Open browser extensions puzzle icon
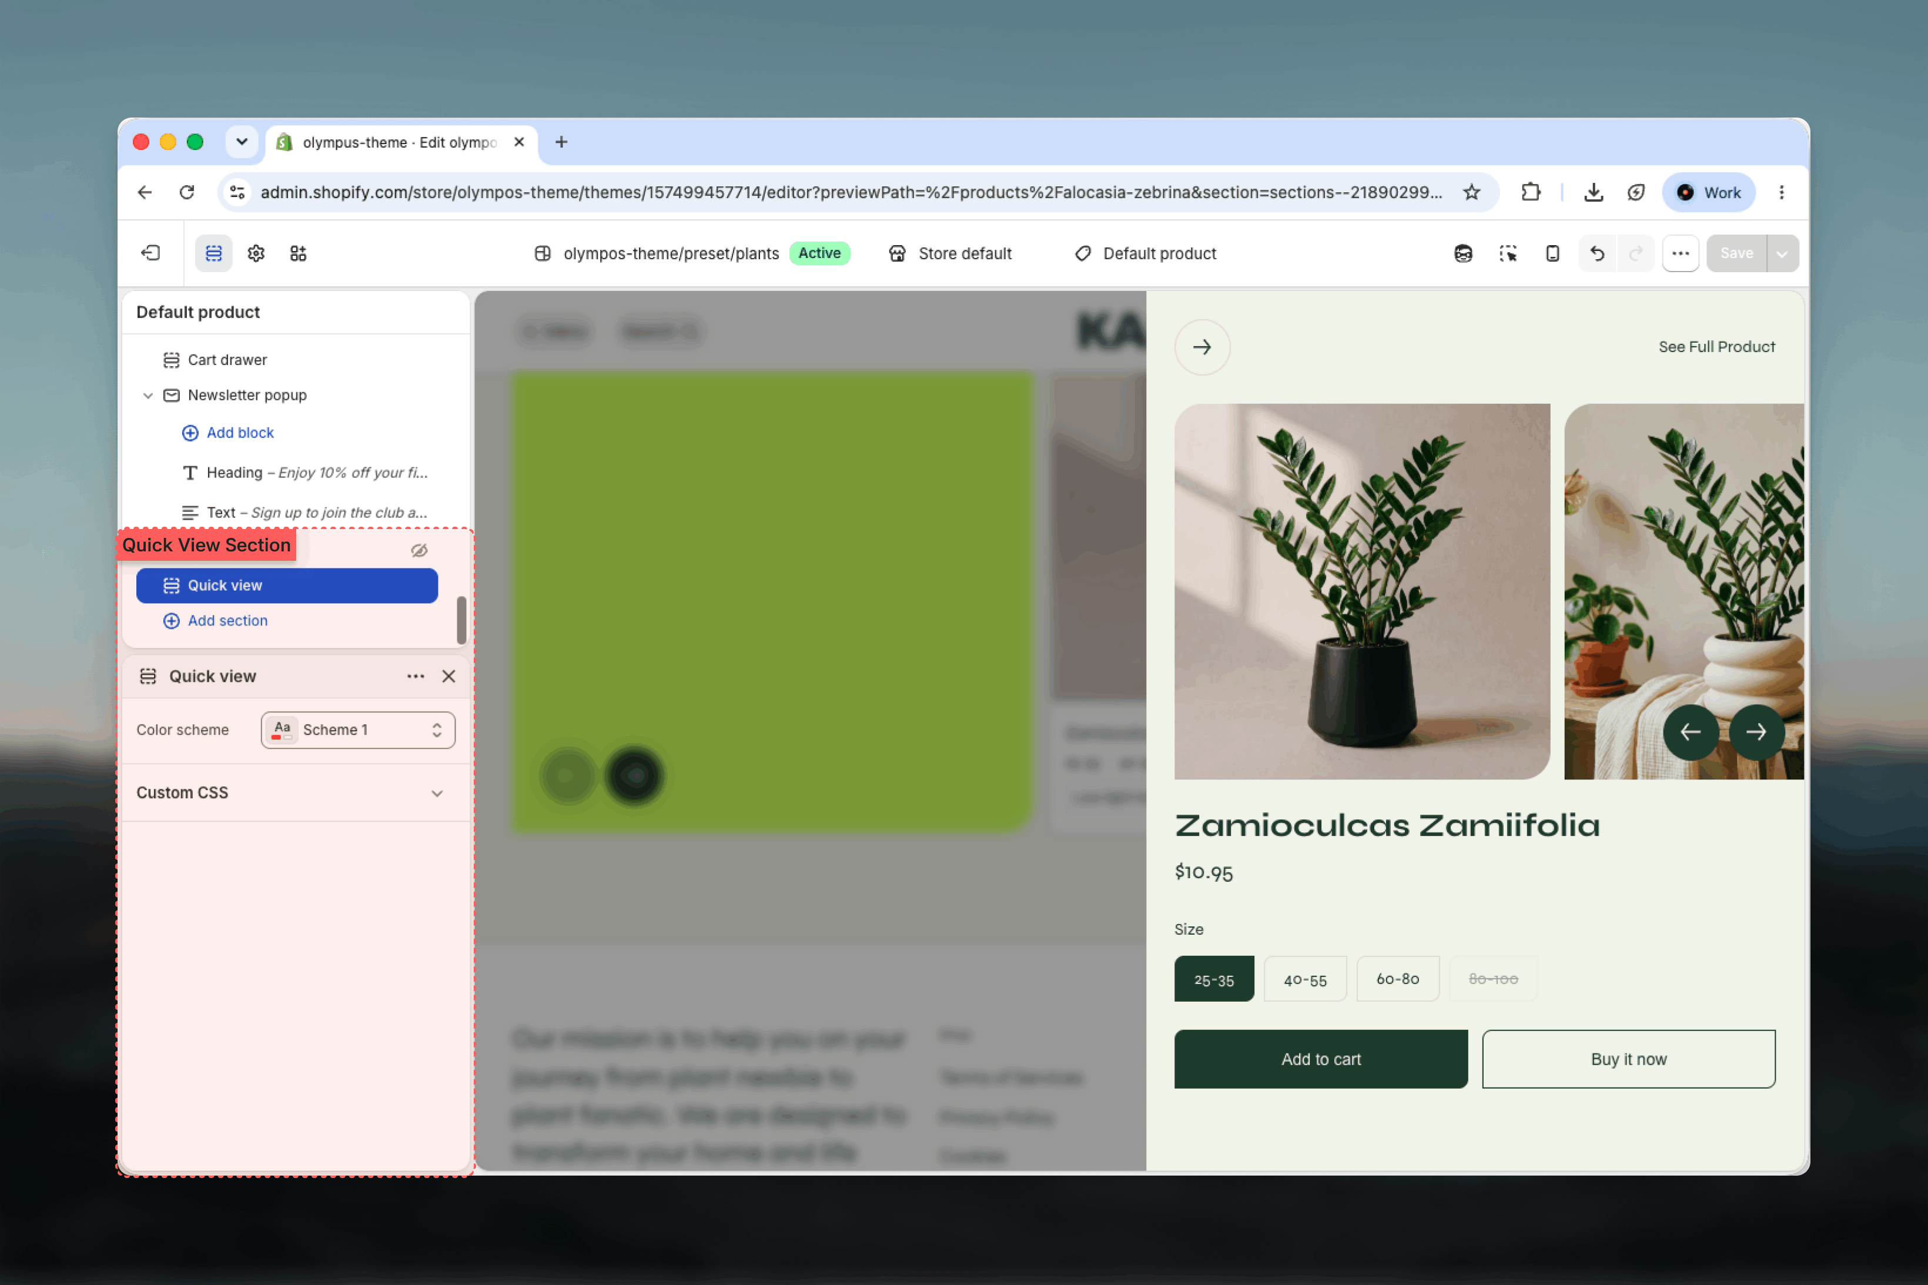The height and width of the screenshot is (1285, 1928). 1531,192
